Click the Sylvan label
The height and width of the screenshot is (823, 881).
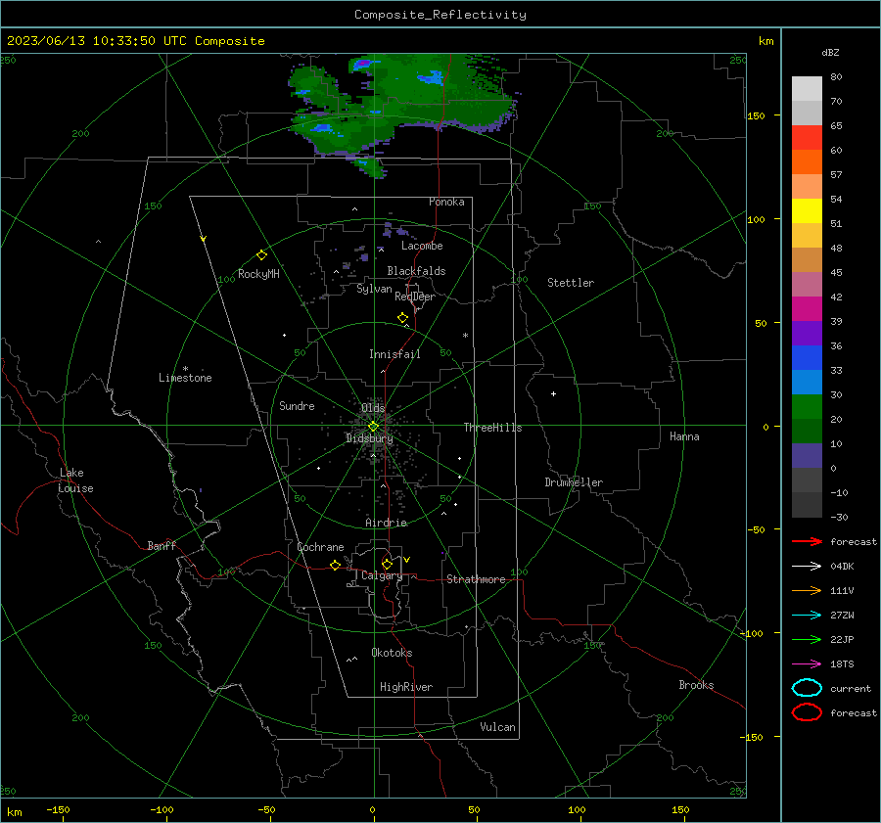pyautogui.click(x=374, y=289)
